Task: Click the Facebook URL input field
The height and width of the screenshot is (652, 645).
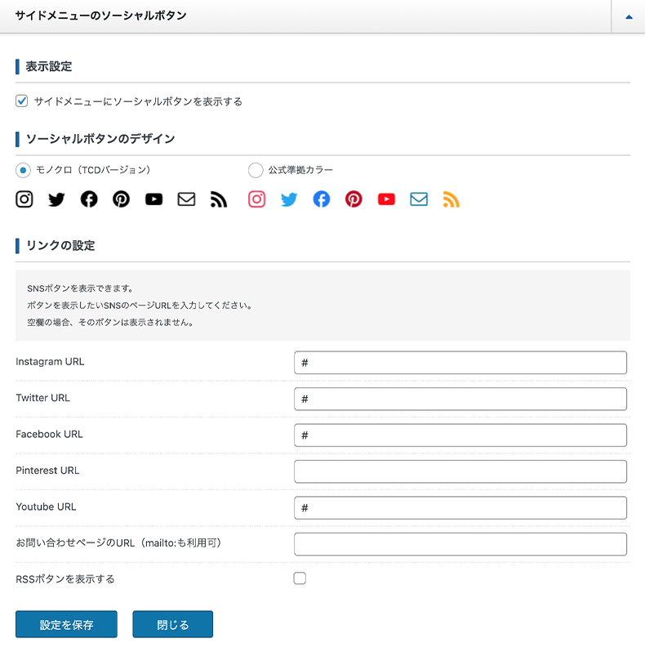Action: coord(460,435)
